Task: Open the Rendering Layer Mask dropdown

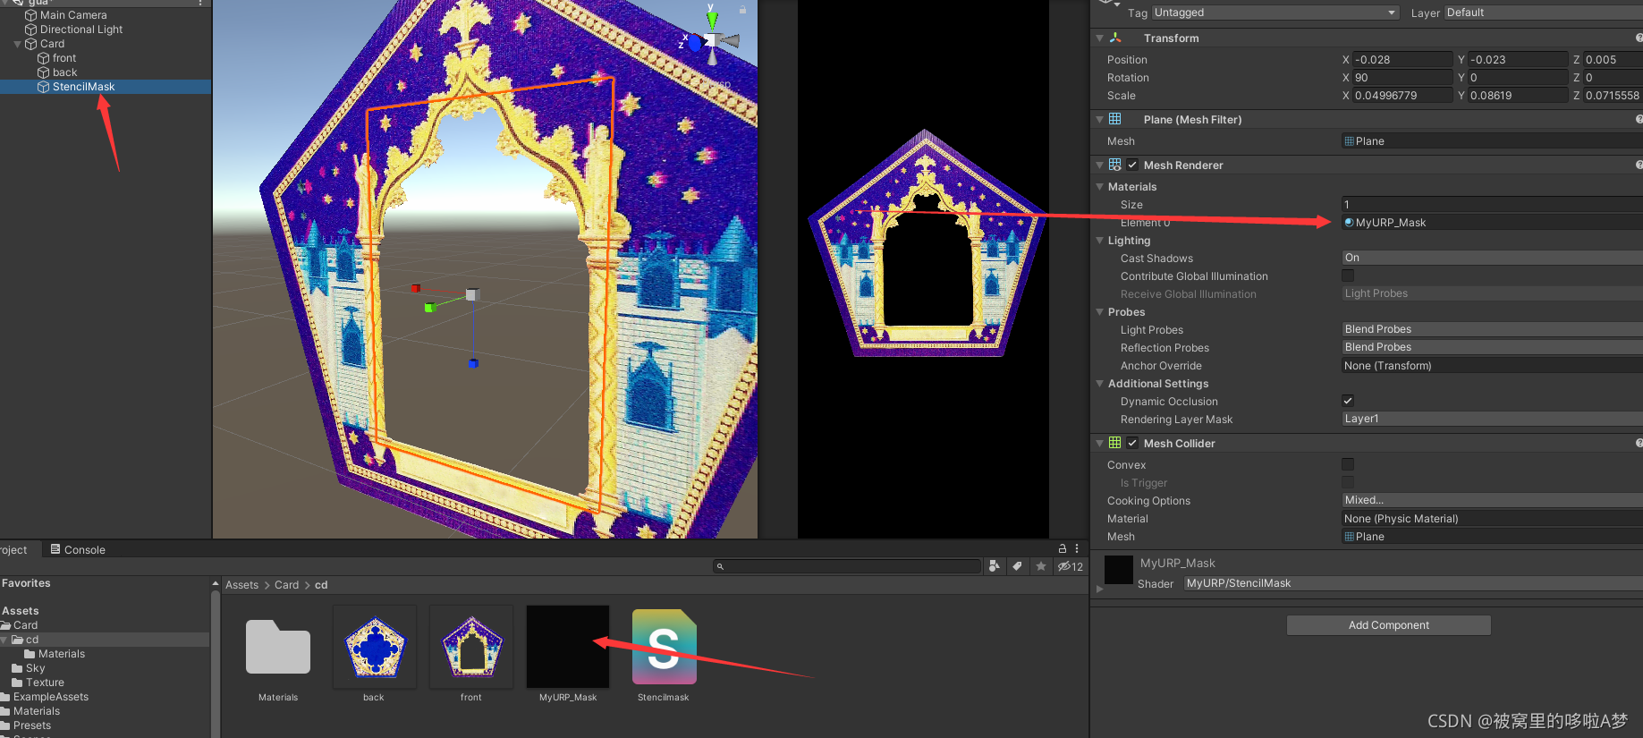Action: click(x=1492, y=419)
